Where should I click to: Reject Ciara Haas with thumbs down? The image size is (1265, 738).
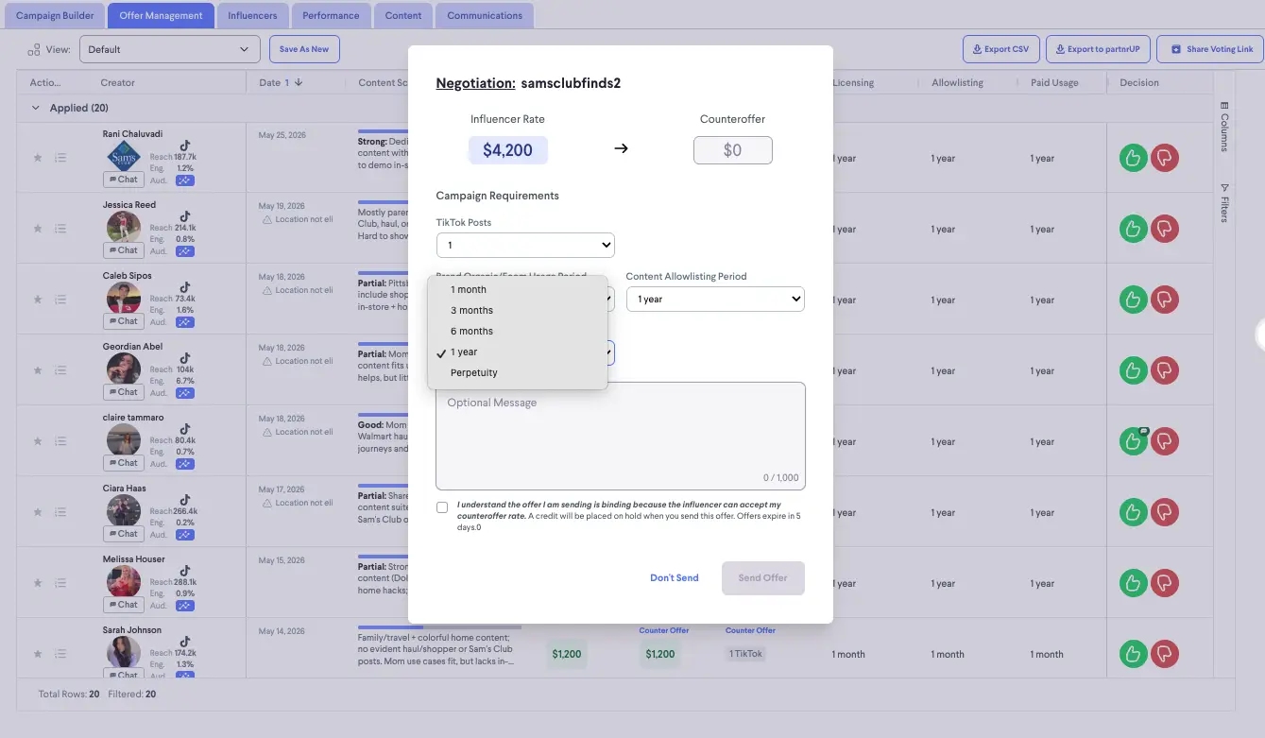pos(1164,512)
